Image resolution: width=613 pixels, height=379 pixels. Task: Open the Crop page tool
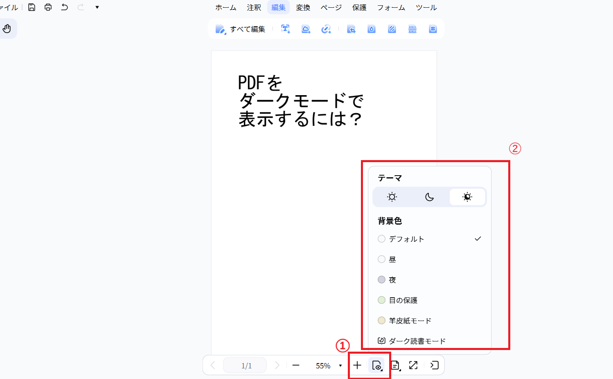point(351,29)
